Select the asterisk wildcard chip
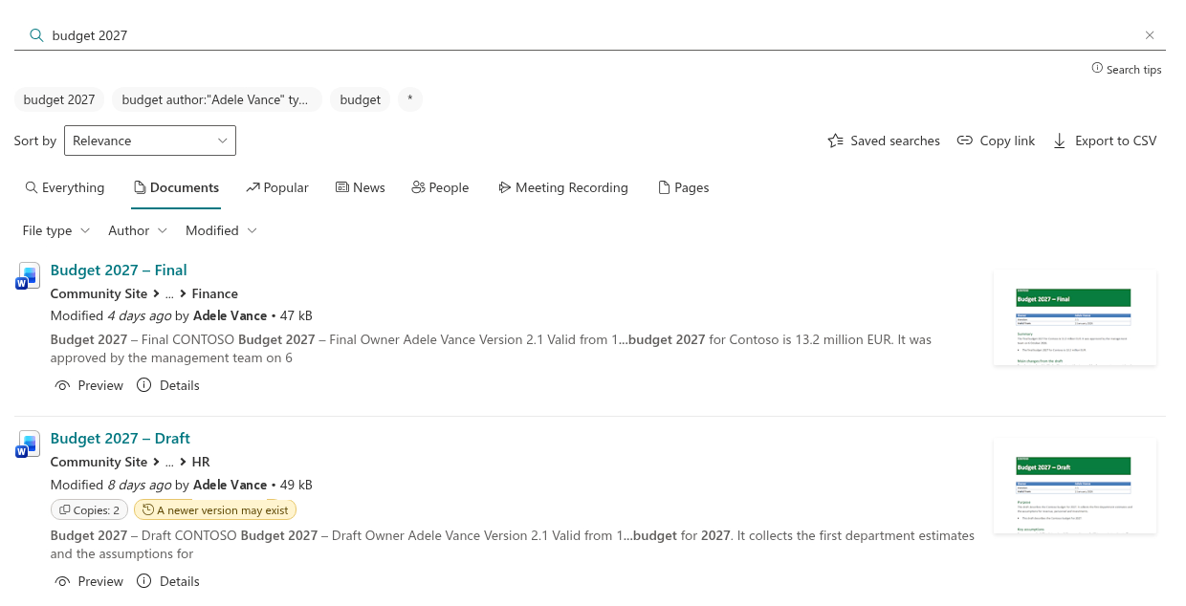 (x=410, y=99)
